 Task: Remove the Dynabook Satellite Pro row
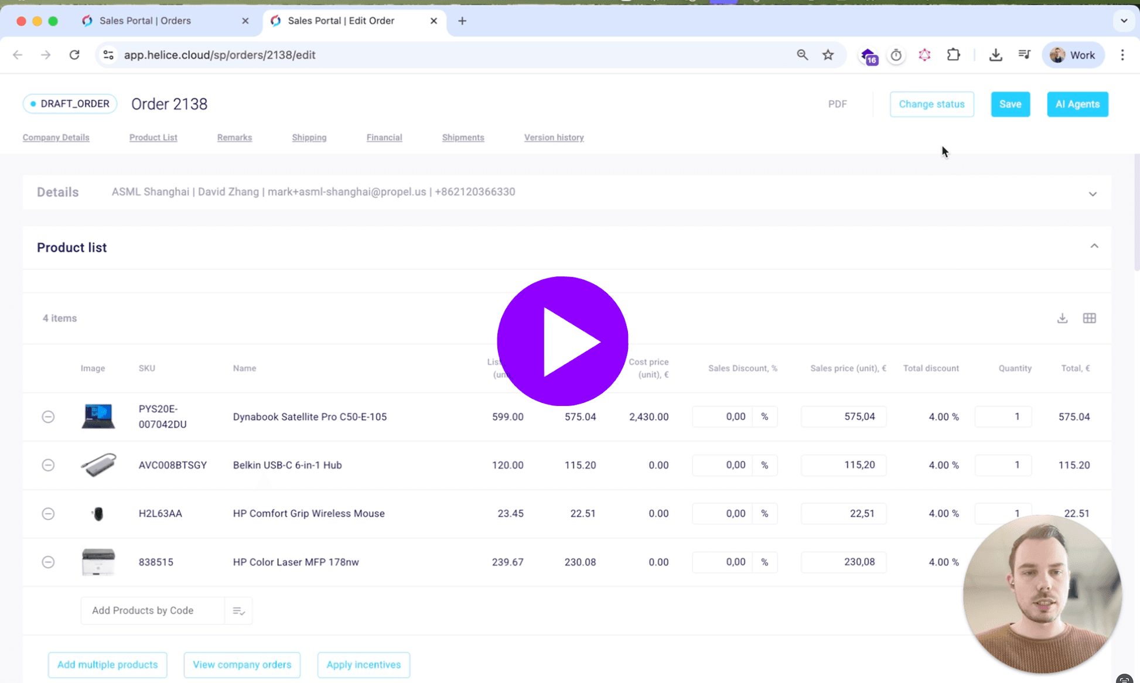coord(48,416)
